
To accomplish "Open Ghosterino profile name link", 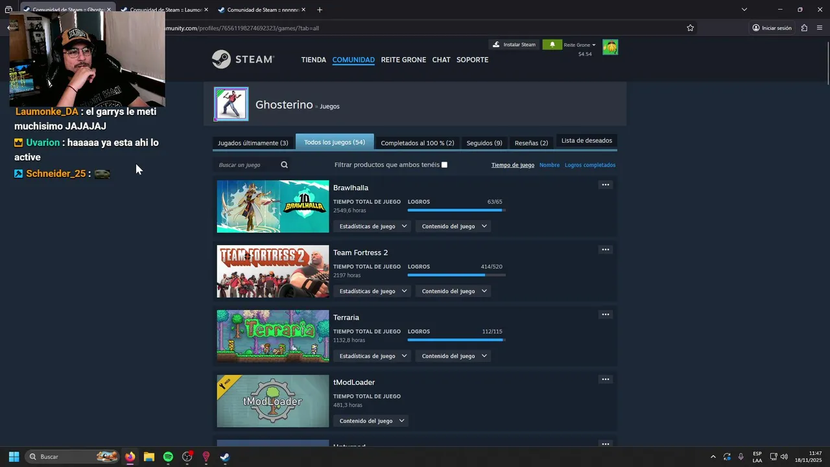I will point(284,104).
